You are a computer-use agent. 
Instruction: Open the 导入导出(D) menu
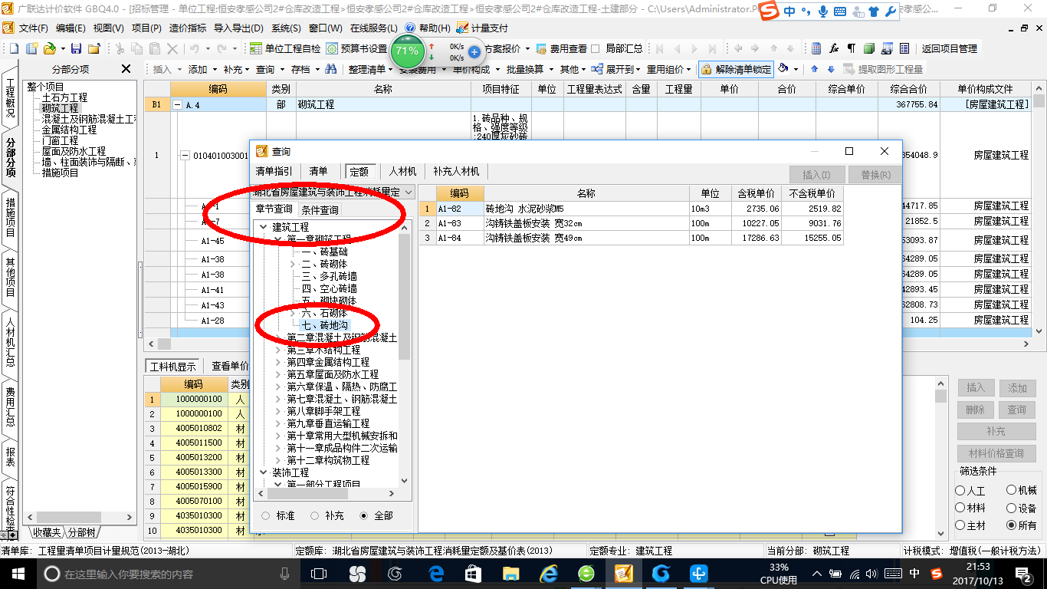click(x=238, y=28)
